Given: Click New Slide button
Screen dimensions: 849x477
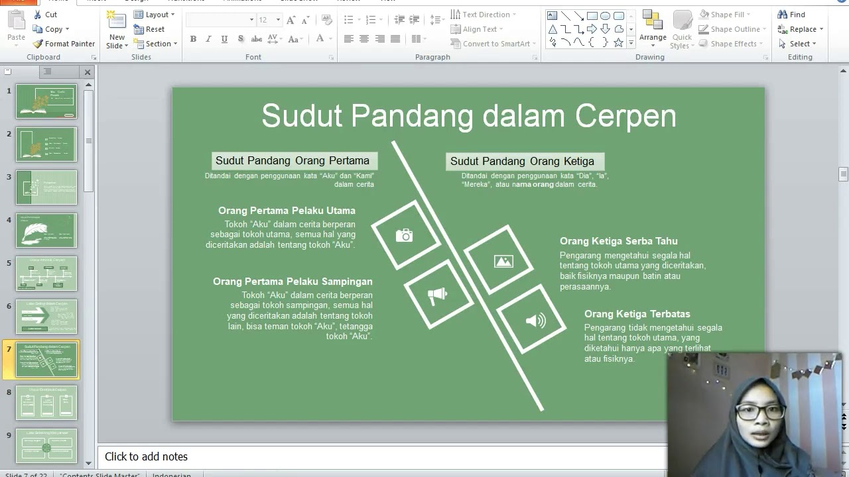Looking at the screenshot, I should tap(117, 30).
